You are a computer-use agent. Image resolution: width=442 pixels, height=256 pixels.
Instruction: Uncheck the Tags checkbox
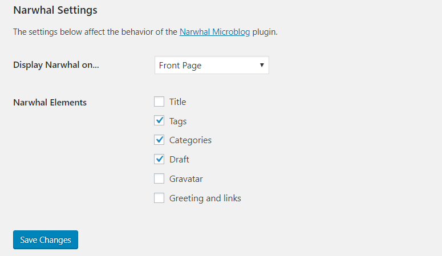tap(159, 121)
